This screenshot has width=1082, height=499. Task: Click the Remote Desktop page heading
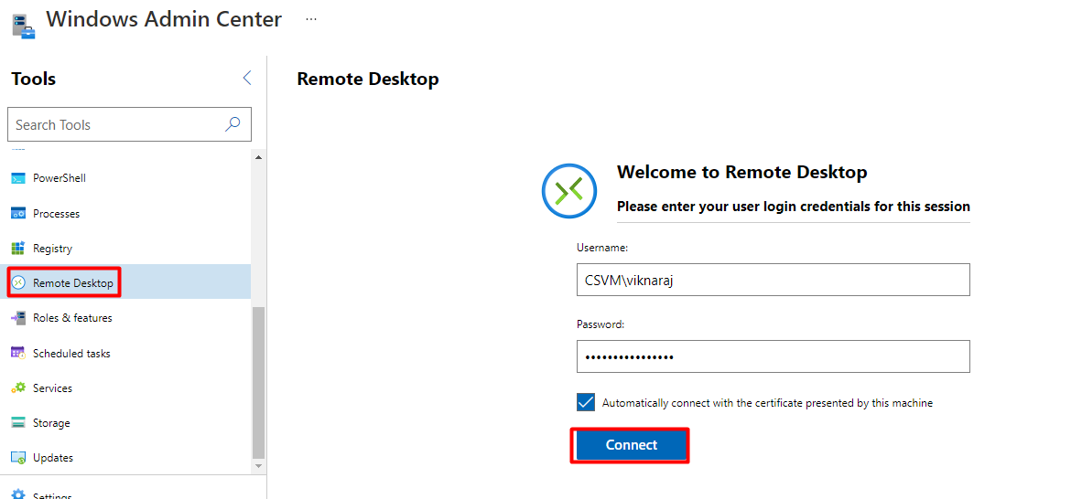tap(368, 79)
